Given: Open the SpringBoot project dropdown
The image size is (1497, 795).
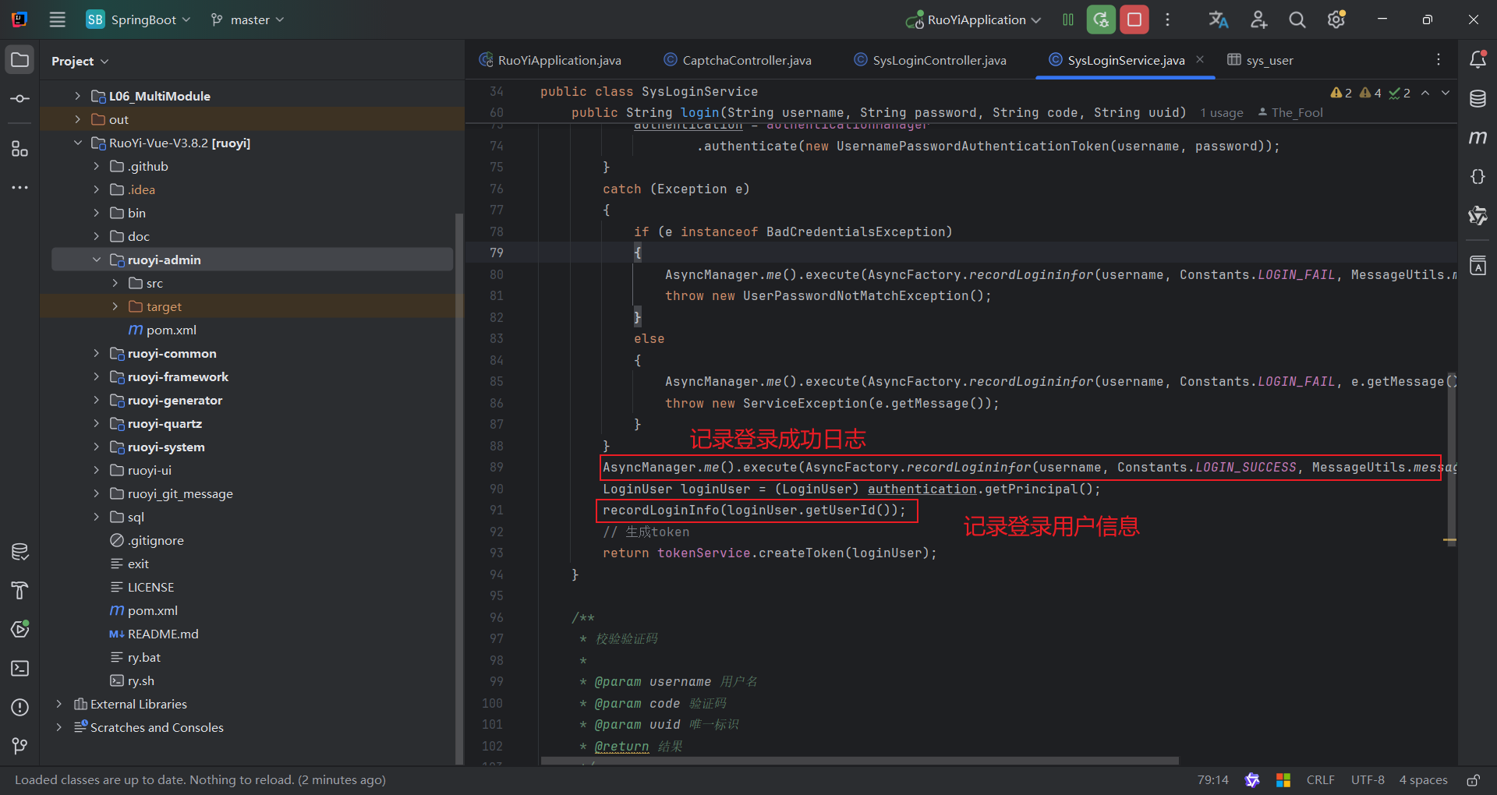Looking at the screenshot, I should pos(139,19).
